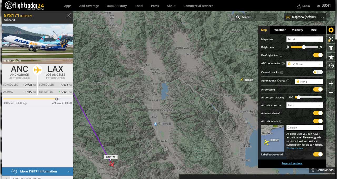Zoom in with the plus icon
The height and width of the screenshot is (179, 337).
point(331,83)
